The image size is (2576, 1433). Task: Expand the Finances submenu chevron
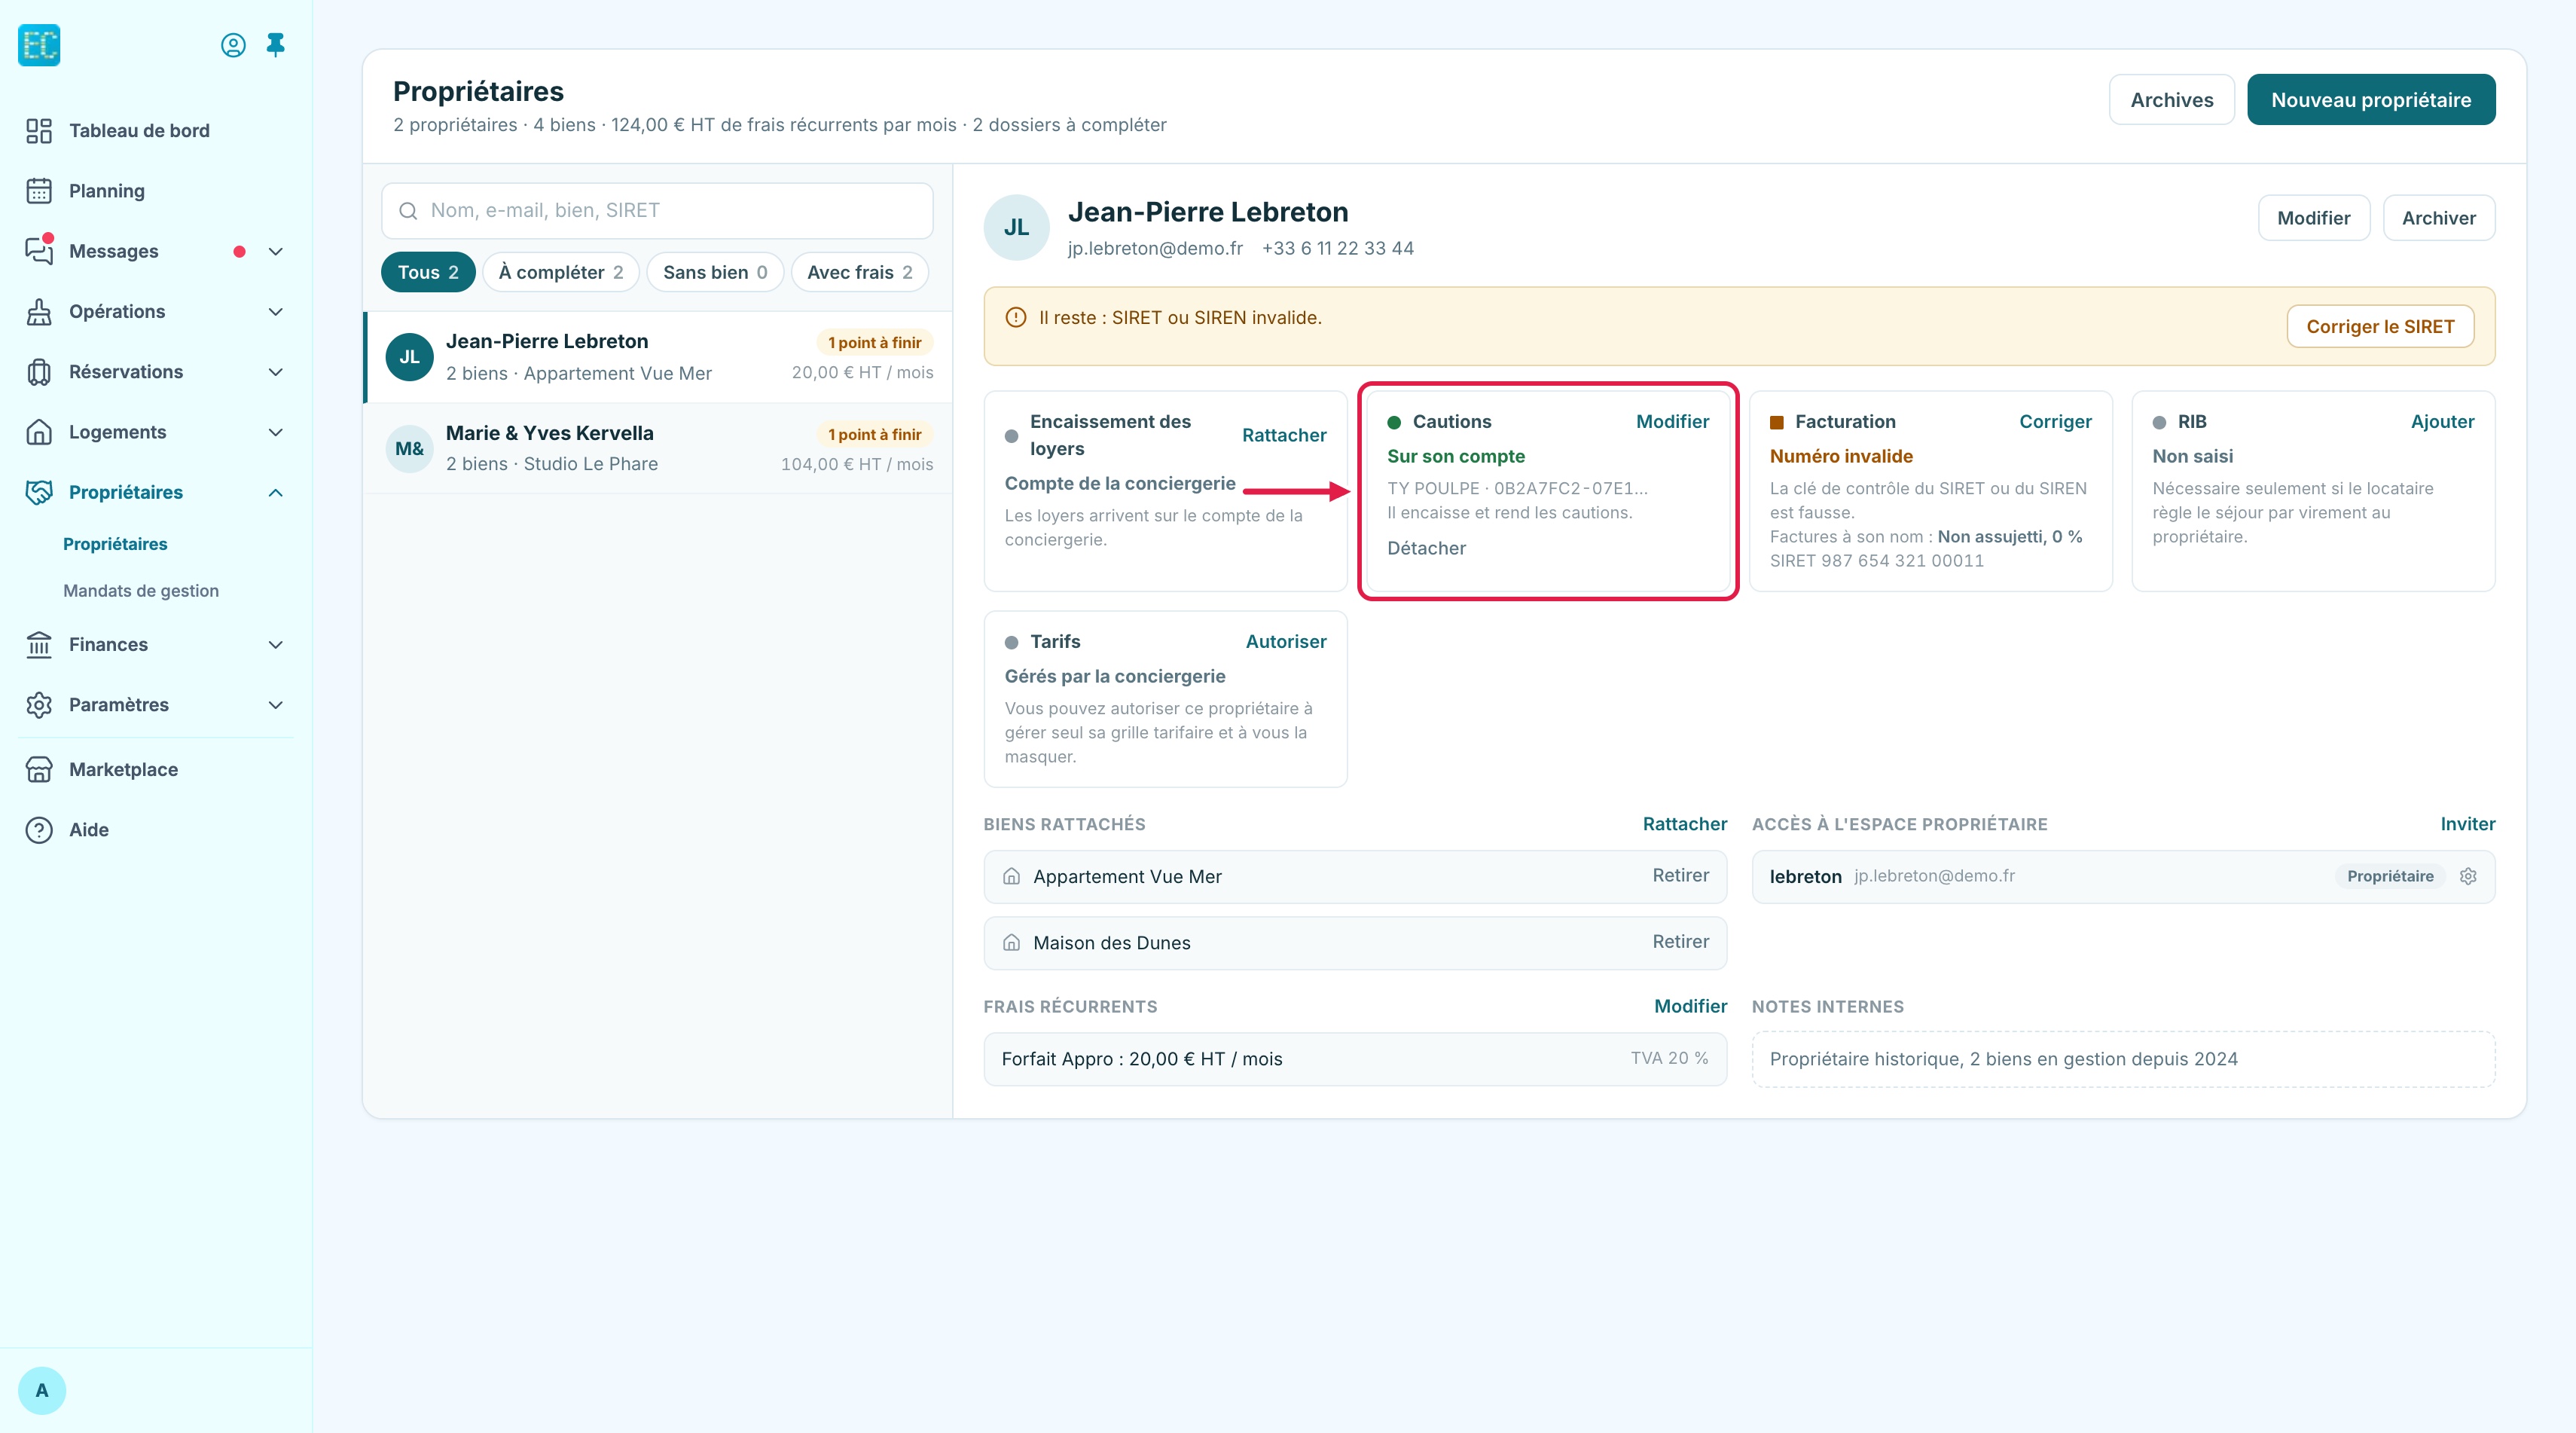coord(276,645)
